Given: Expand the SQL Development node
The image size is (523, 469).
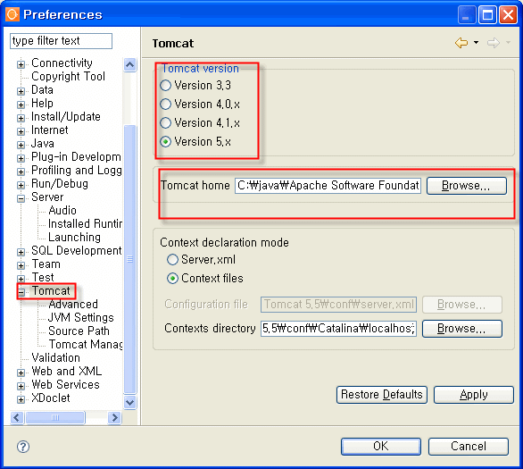Looking at the screenshot, I should point(21,252).
